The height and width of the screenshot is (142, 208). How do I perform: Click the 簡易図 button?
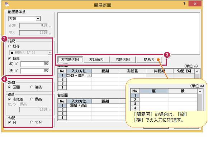pyautogui.click(x=149, y=60)
